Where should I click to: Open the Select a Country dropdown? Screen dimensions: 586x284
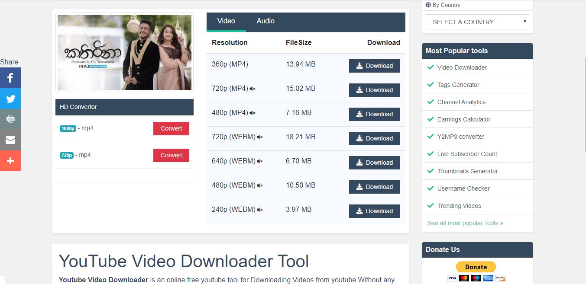click(x=477, y=22)
